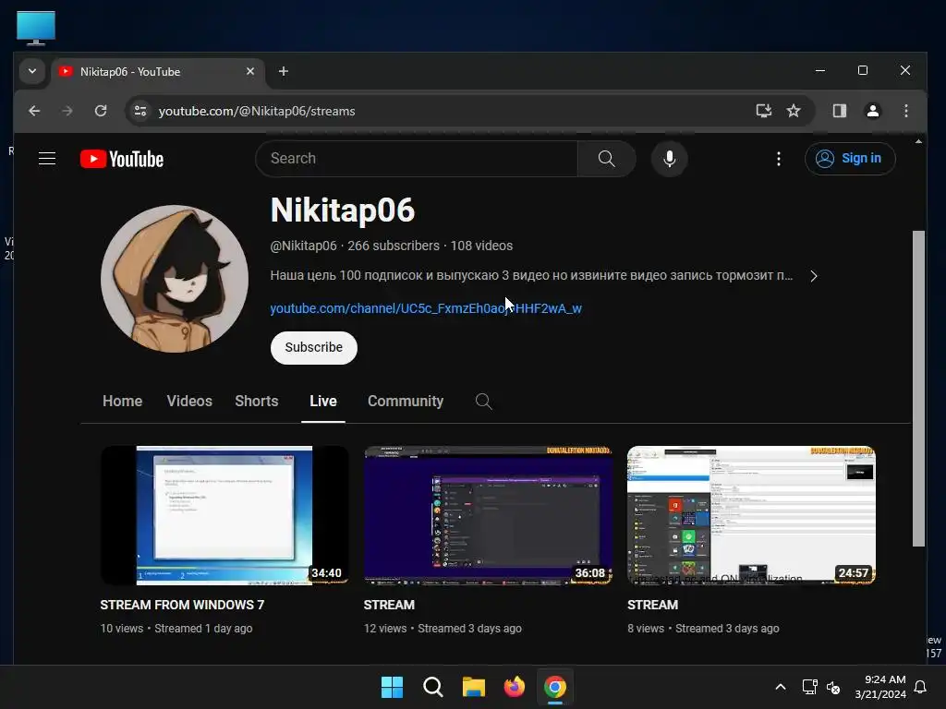Install app icon in address bar
Image resolution: width=946 pixels, height=709 pixels.
pyautogui.click(x=764, y=111)
